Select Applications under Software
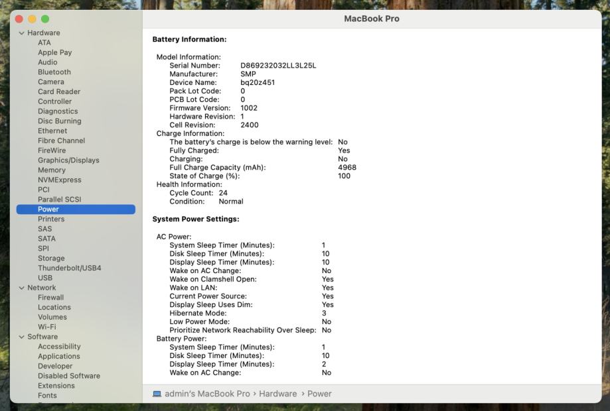 [59, 356]
